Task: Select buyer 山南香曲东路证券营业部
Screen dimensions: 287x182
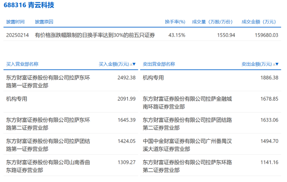Action: (48, 166)
